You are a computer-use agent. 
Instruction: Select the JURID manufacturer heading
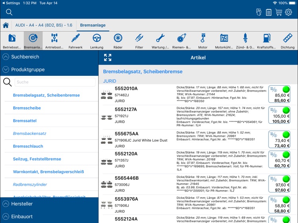[x=110, y=81]
